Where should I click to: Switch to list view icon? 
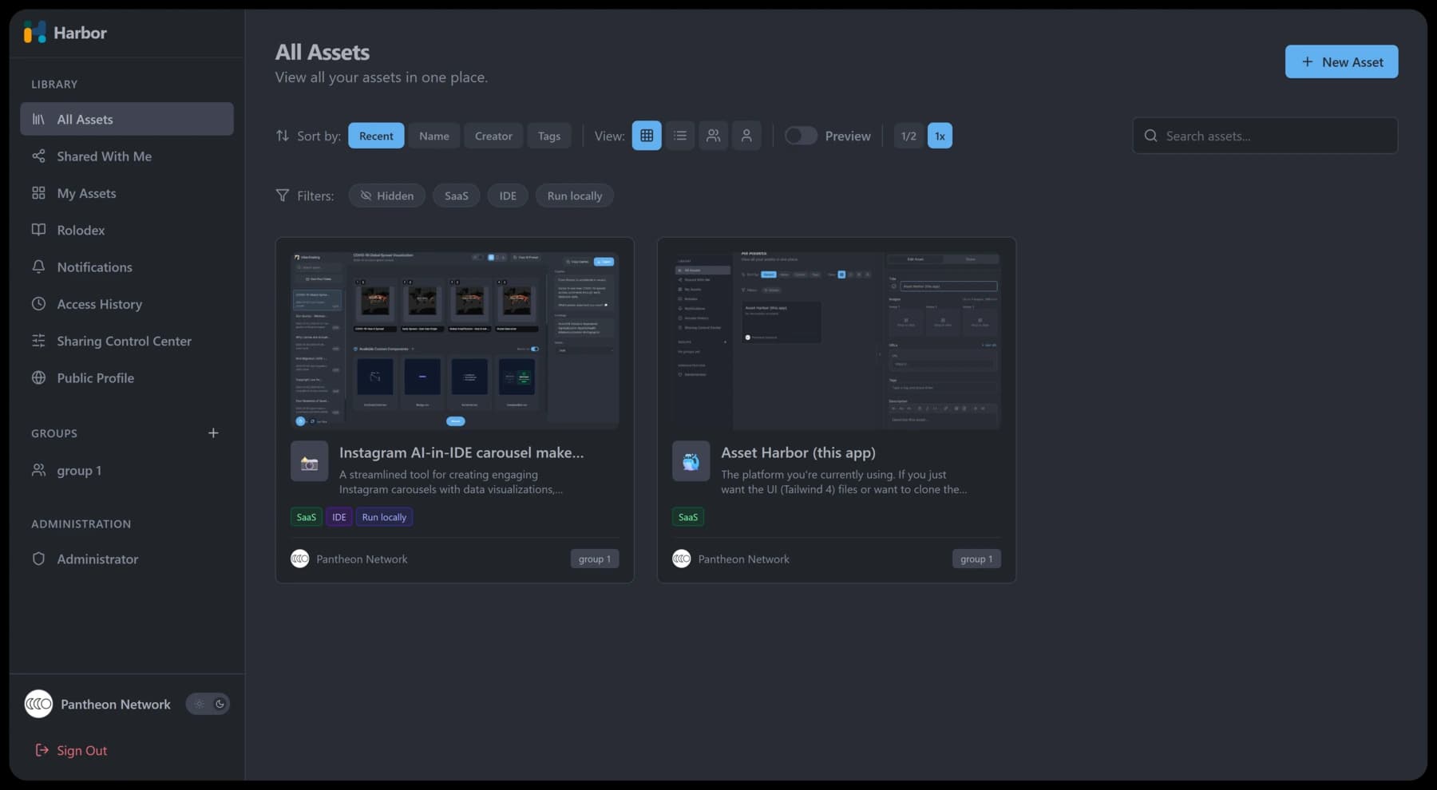[x=679, y=136]
